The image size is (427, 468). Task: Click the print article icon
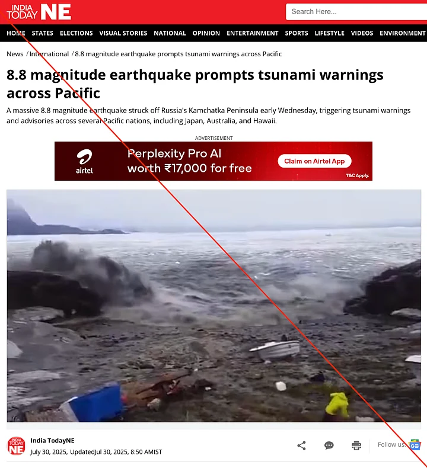click(356, 445)
